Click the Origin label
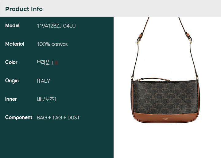The image size is (221, 158). click(12, 81)
